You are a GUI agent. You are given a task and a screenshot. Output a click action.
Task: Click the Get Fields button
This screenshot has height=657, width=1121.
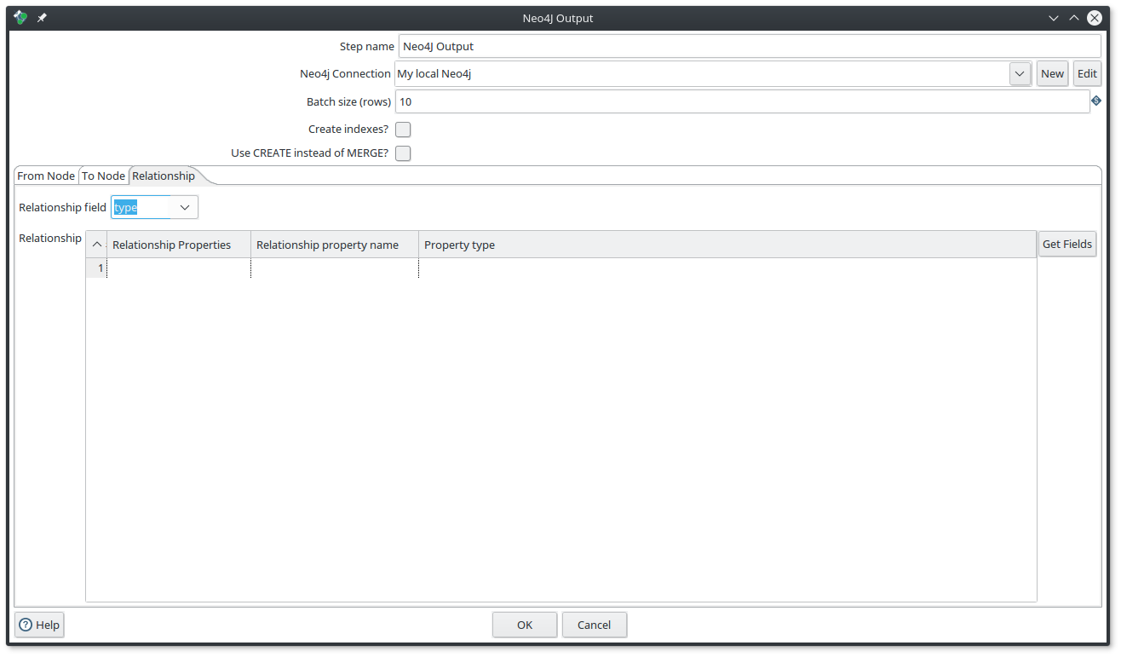click(x=1067, y=244)
